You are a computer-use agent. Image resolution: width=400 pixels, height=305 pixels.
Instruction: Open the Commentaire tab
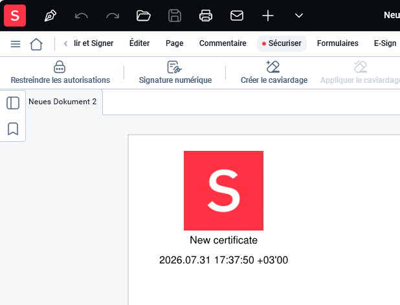[x=223, y=43]
